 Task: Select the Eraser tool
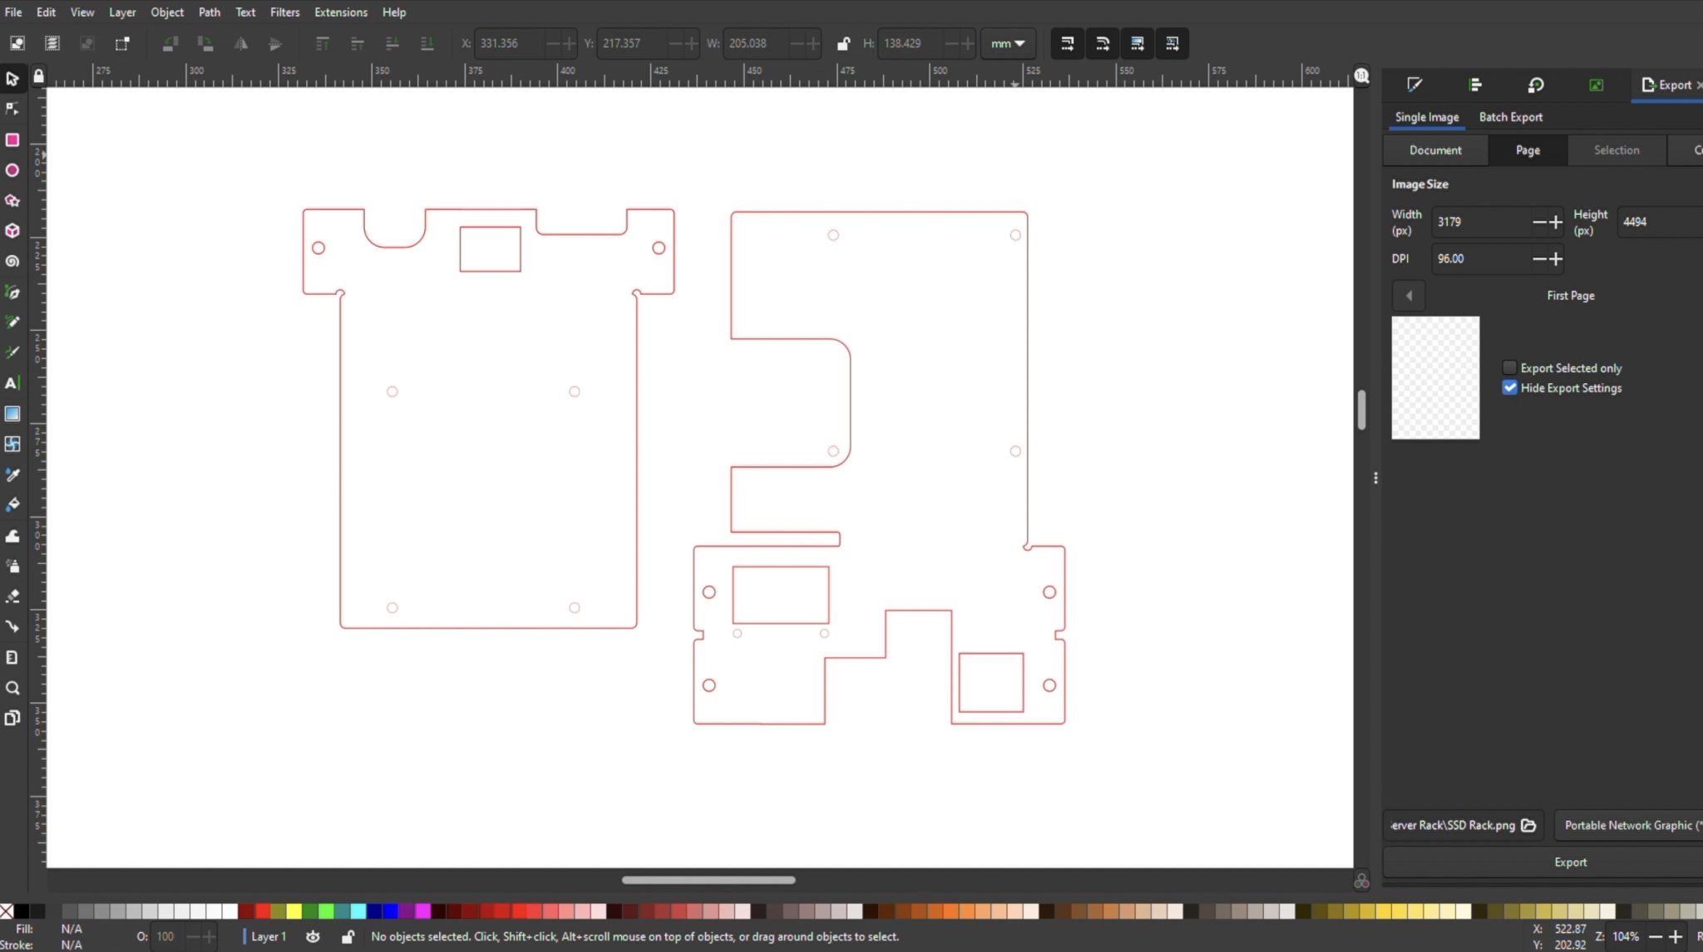point(12,596)
